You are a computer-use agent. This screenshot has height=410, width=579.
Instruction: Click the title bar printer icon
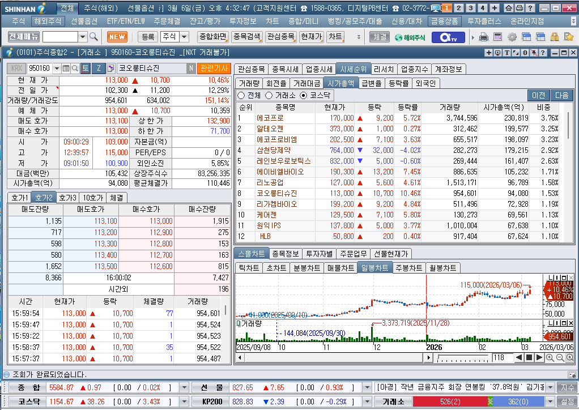tap(519, 8)
